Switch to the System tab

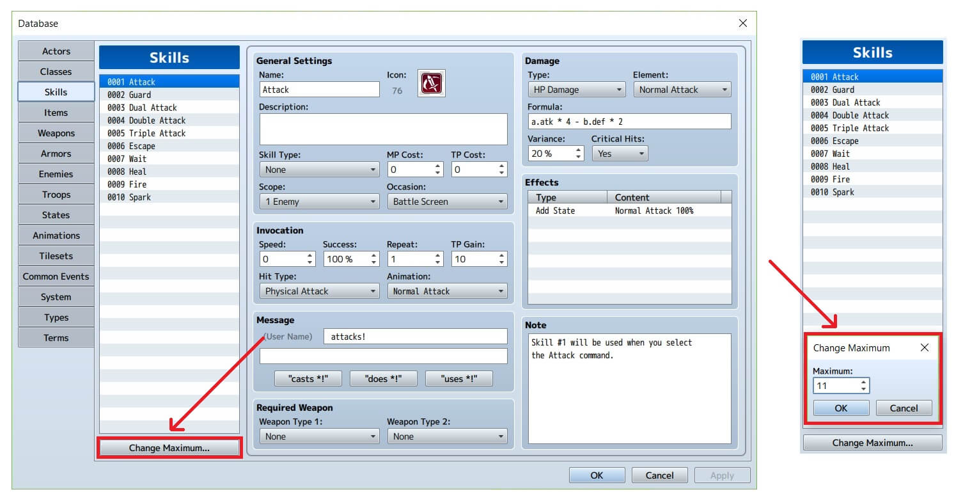[x=56, y=297]
